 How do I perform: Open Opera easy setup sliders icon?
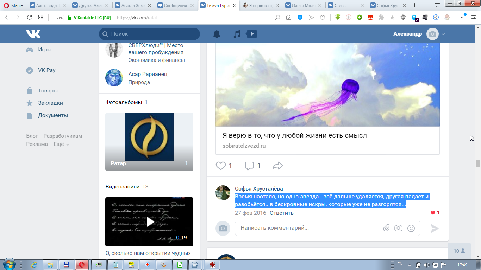click(474, 17)
